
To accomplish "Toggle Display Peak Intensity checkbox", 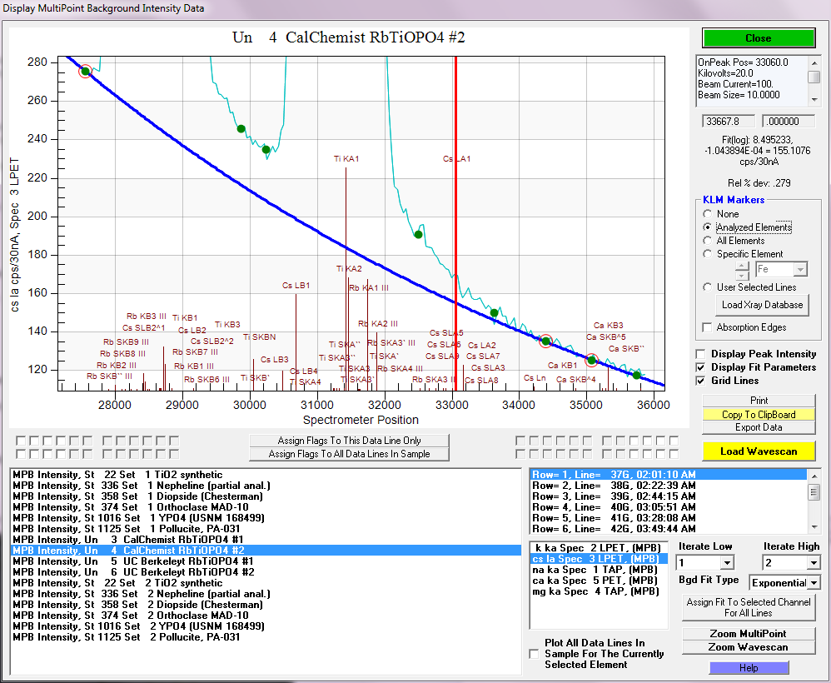I will click(x=701, y=354).
